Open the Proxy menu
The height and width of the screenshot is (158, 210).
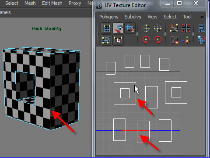click(x=75, y=3)
